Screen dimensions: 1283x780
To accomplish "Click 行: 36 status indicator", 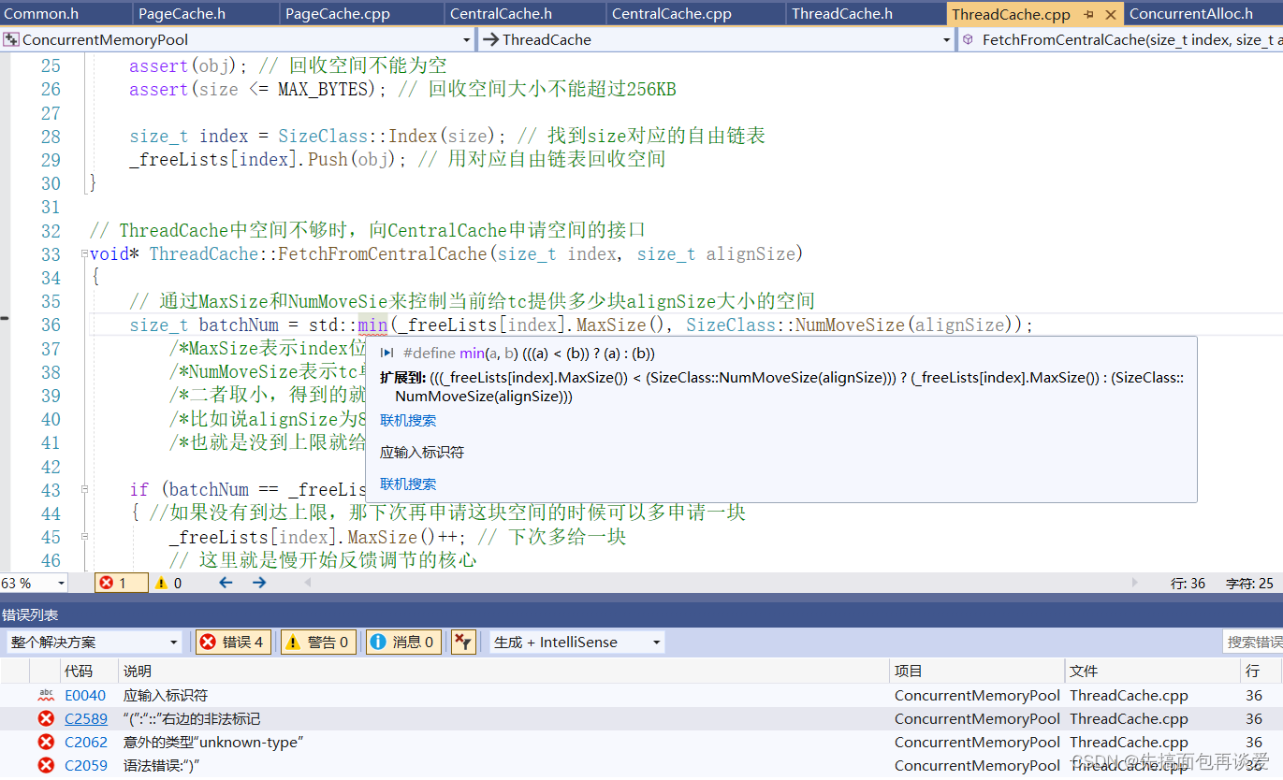I will click(1188, 583).
